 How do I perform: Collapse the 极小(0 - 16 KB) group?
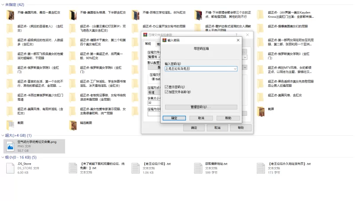point(3,158)
